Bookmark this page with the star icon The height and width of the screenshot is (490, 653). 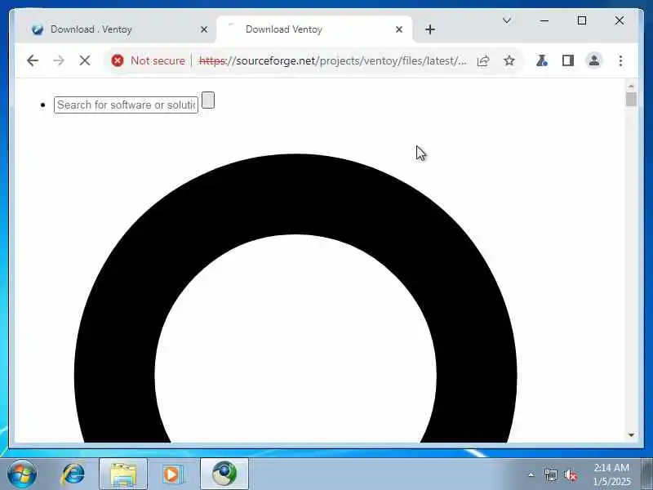pos(509,60)
